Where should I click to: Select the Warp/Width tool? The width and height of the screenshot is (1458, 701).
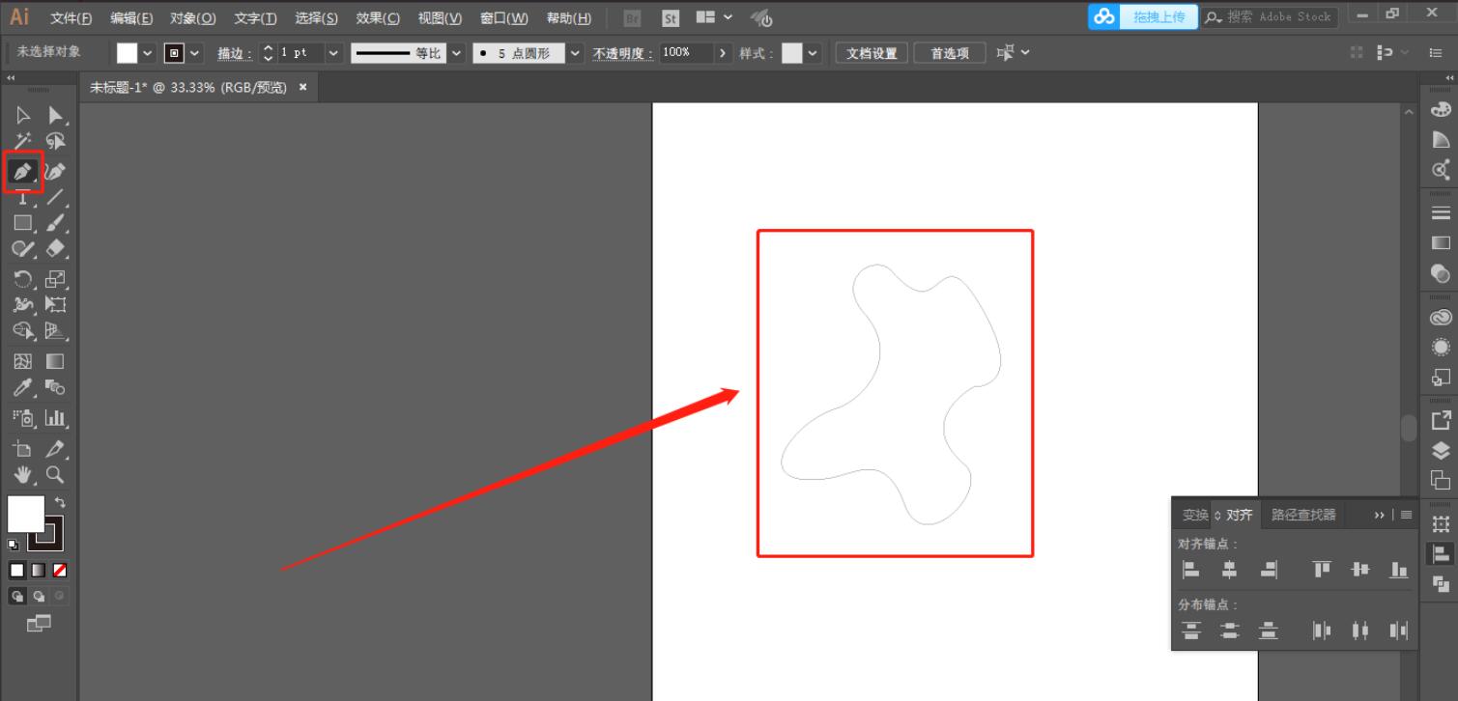(23, 305)
